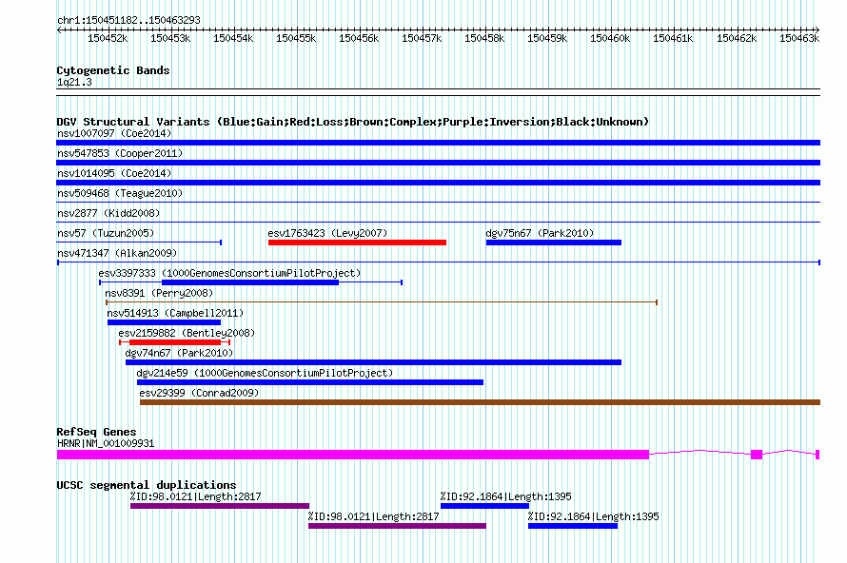
Task: Select nsv8391 (Perry2008) brown complex line
Action: (x=382, y=302)
